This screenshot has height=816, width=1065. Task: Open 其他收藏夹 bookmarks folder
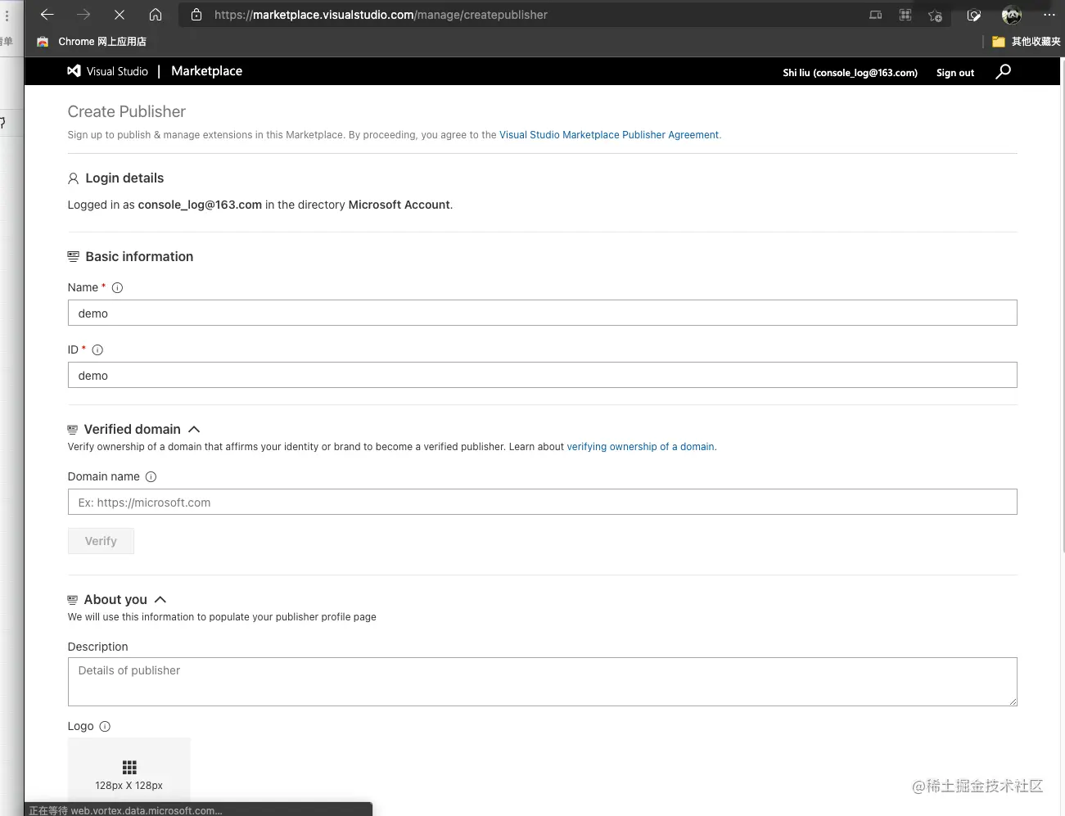point(1027,42)
